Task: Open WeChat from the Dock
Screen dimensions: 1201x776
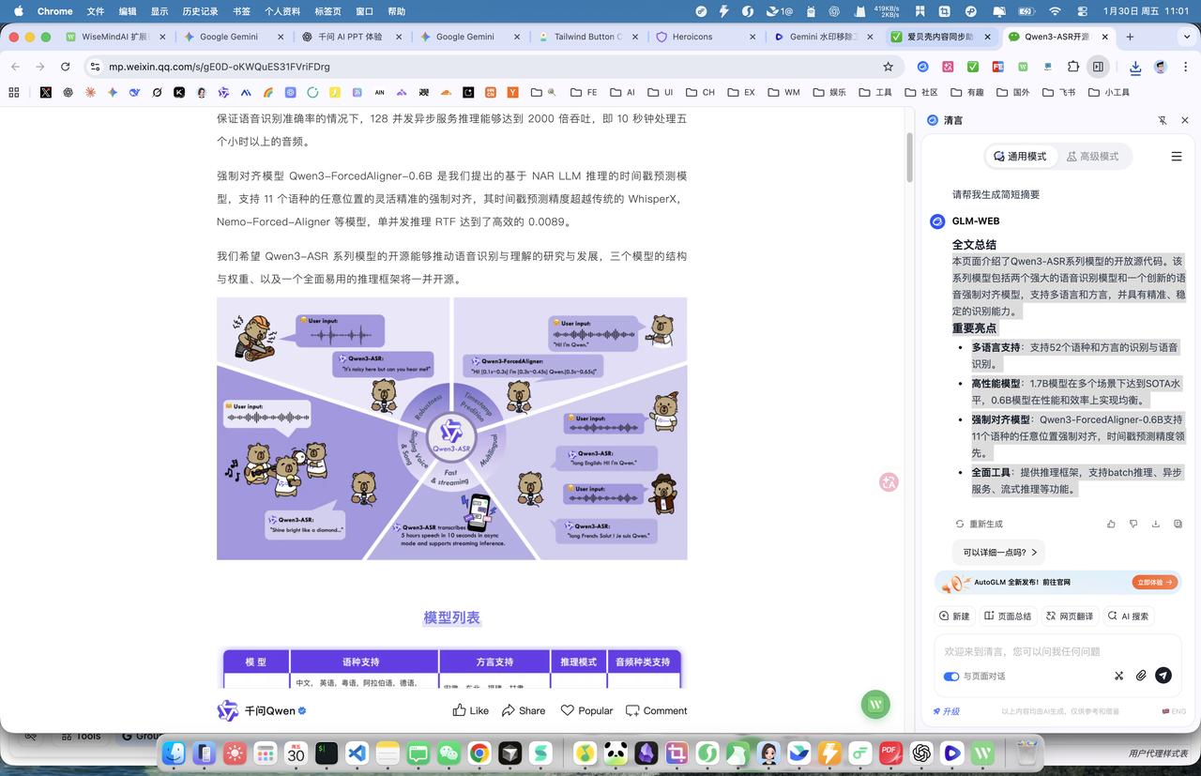Action: [x=449, y=753]
